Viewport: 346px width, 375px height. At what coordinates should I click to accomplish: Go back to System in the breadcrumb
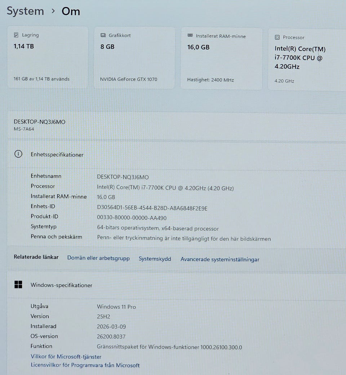coord(25,11)
